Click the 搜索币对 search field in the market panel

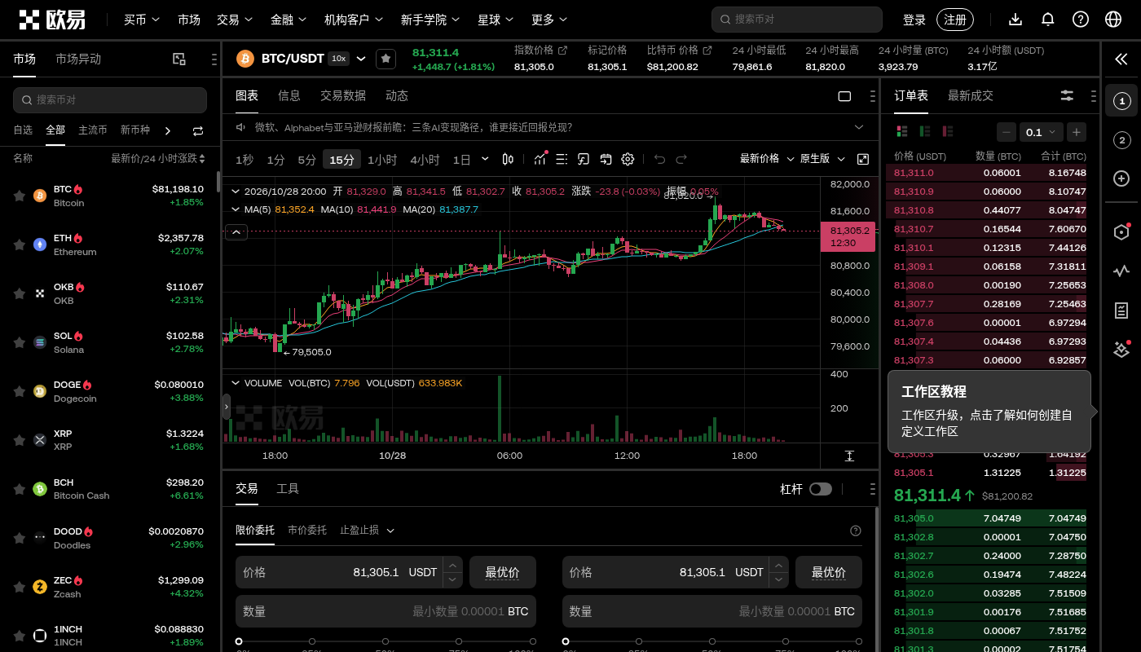click(110, 99)
